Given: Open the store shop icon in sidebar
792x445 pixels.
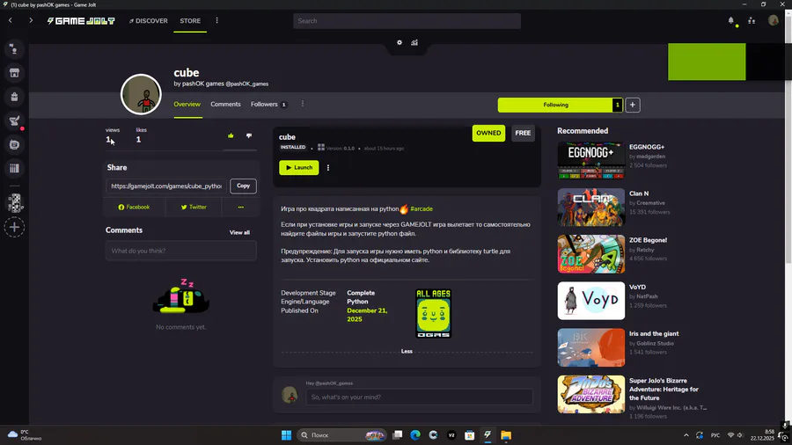Looking at the screenshot, I should click(14, 73).
